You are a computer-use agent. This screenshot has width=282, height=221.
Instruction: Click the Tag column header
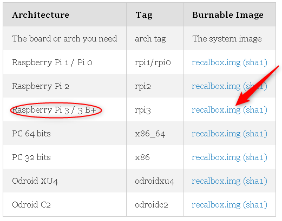144,15
